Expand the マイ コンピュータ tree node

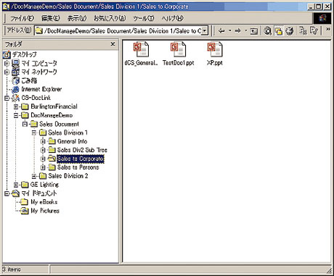pyautogui.click(x=7, y=64)
